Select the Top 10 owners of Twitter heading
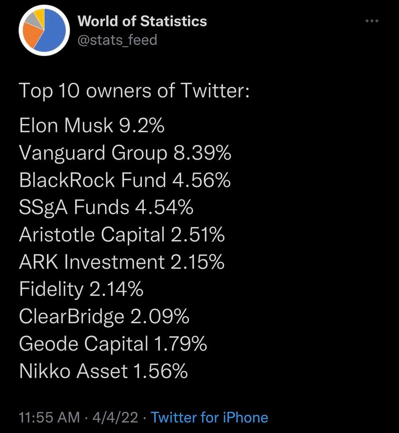The width and height of the screenshot is (399, 433). coord(134,90)
